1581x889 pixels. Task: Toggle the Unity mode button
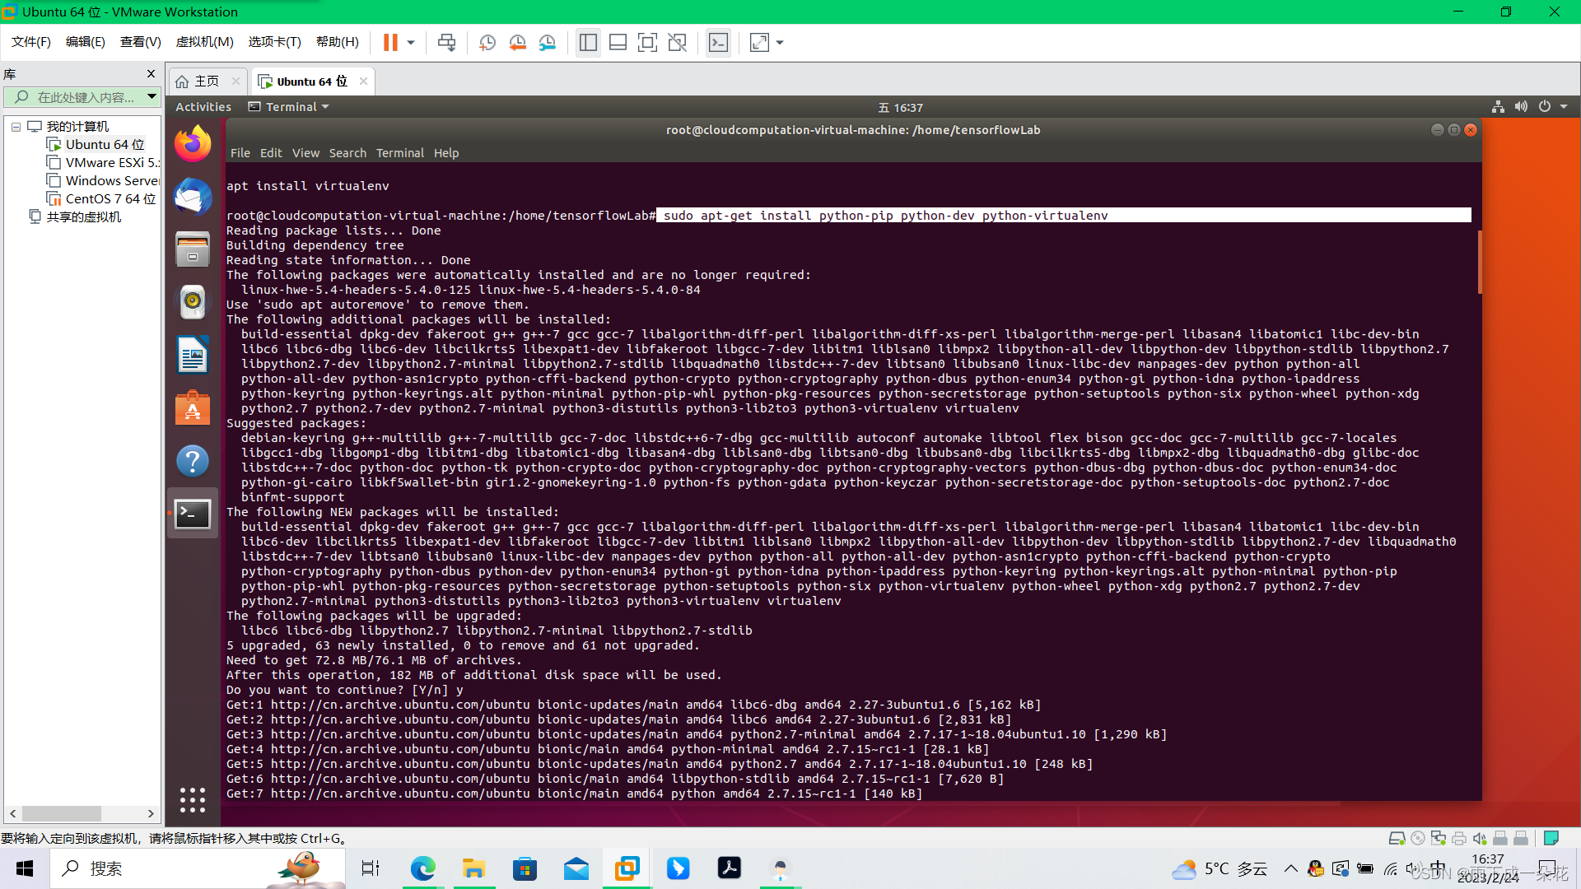[x=677, y=43]
